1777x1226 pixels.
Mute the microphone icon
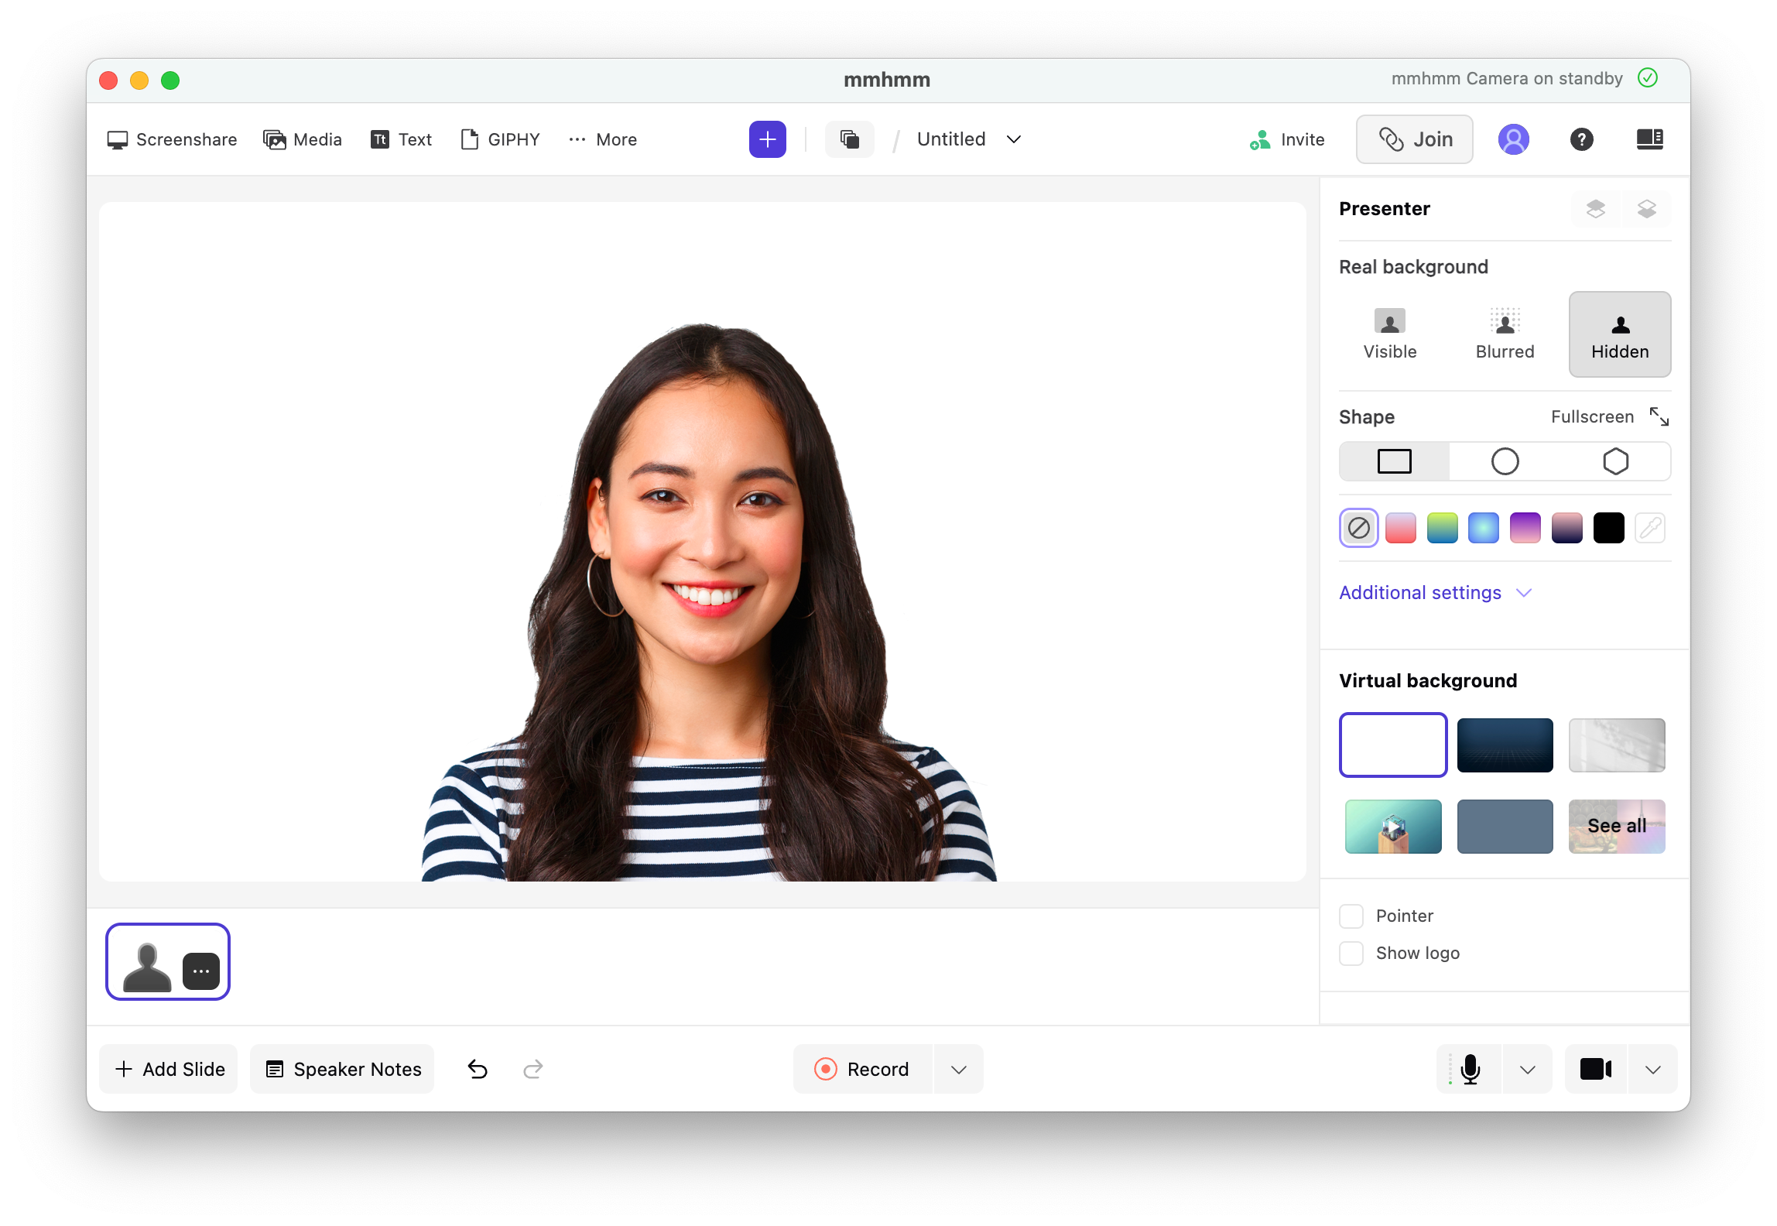1469,1069
